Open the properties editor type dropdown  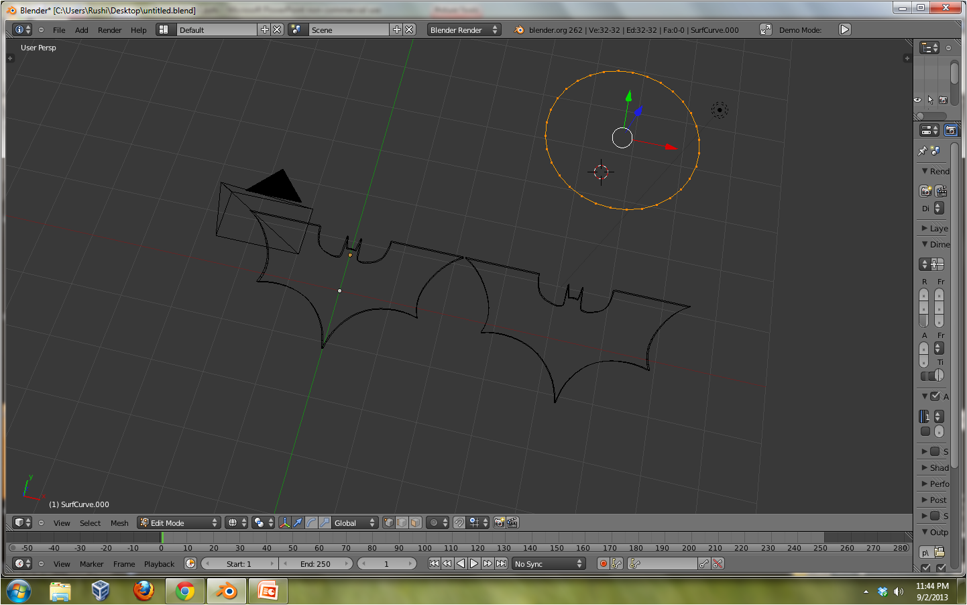tap(929, 130)
